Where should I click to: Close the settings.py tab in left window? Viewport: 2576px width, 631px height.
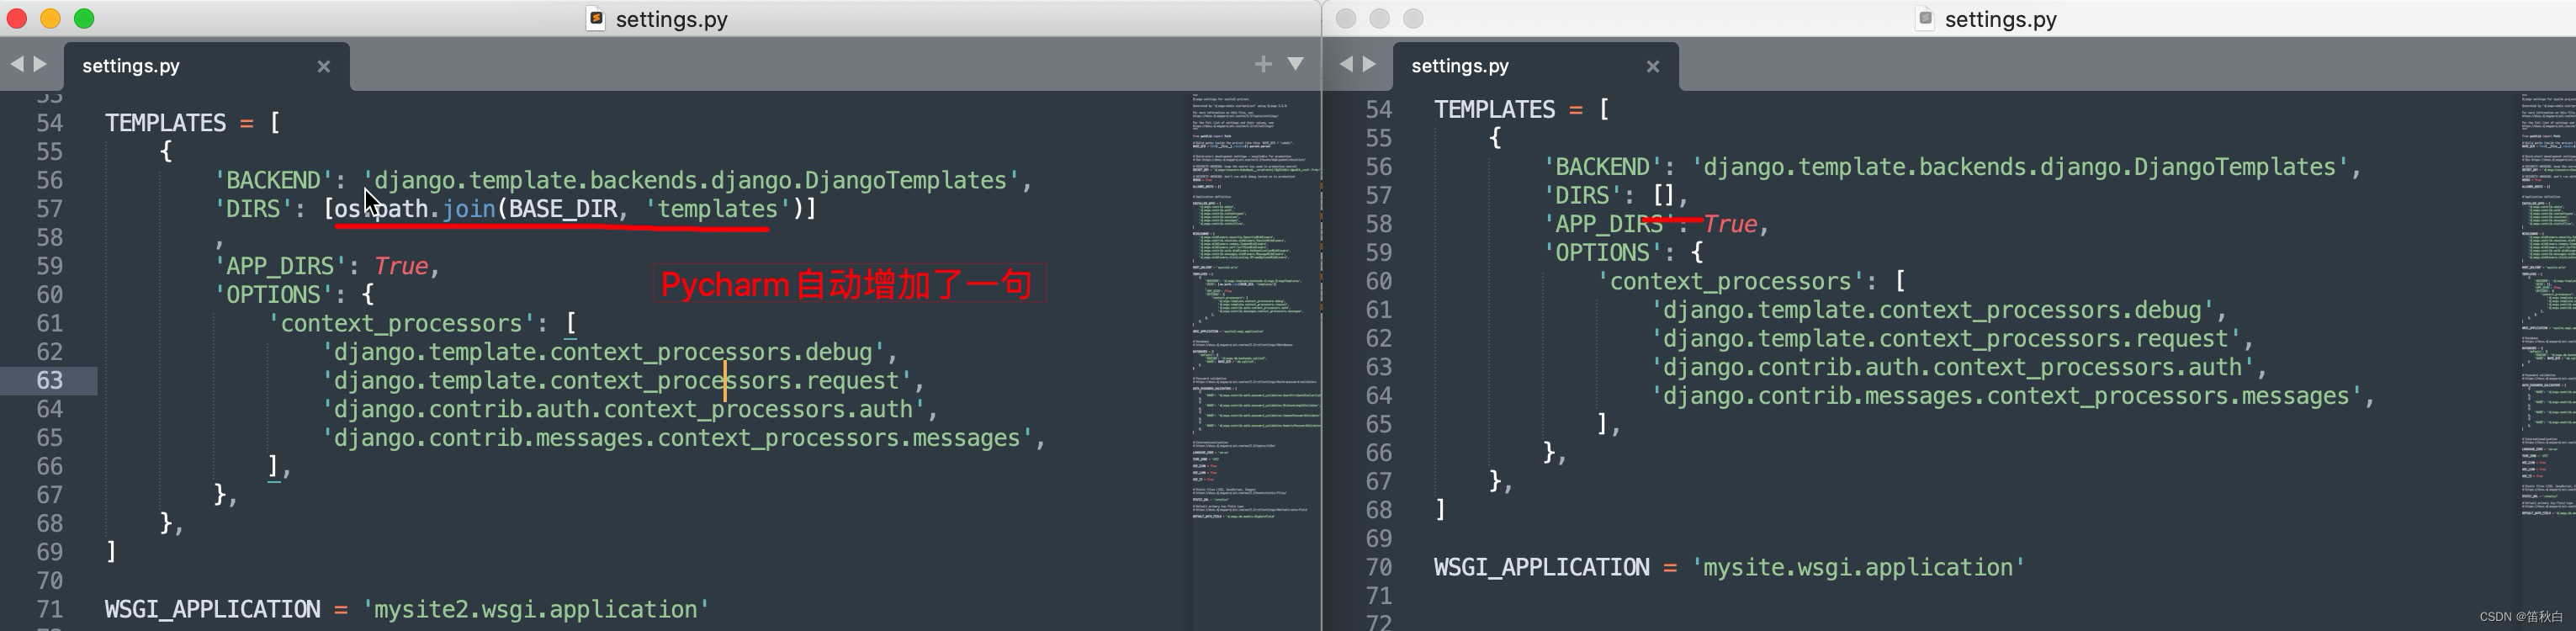pyautogui.click(x=323, y=67)
